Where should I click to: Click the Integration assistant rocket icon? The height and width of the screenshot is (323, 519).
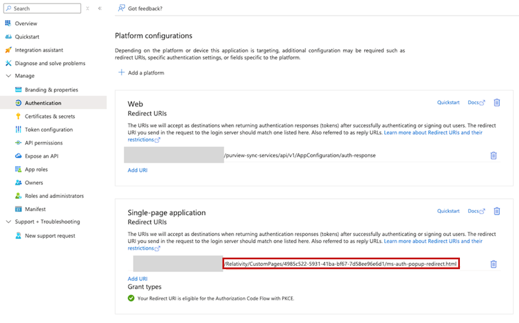click(8, 50)
